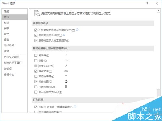Open the 高级 options category
Image resolution: width=162 pixels, height=121 pixels.
[15, 51]
